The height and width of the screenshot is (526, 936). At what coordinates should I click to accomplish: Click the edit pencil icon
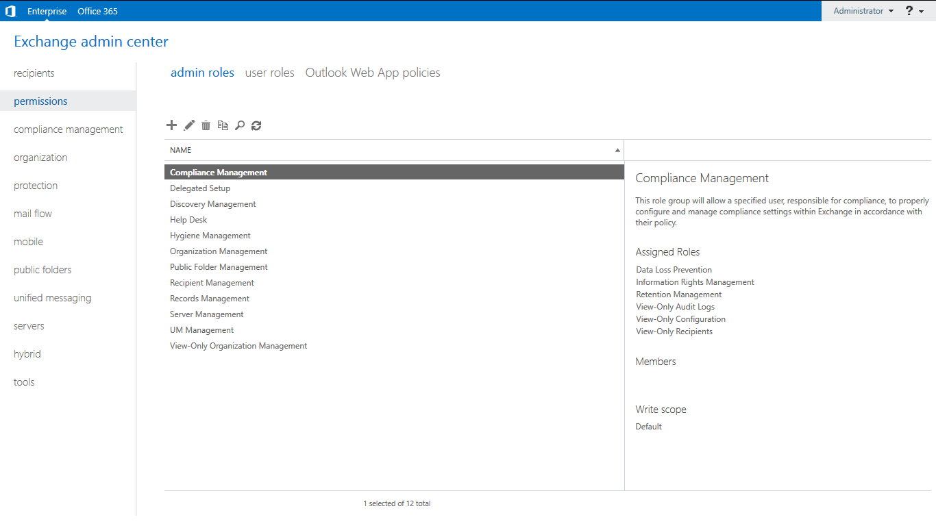pyautogui.click(x=189, y=125)
